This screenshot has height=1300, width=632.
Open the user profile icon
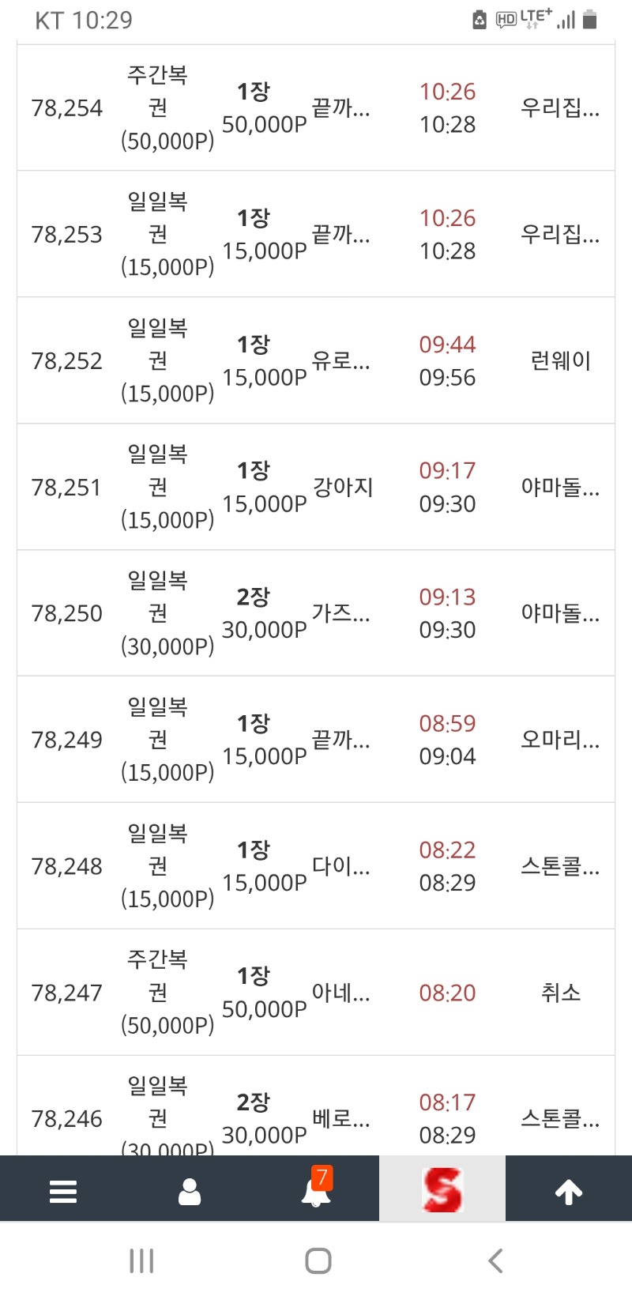(190, 1191)
